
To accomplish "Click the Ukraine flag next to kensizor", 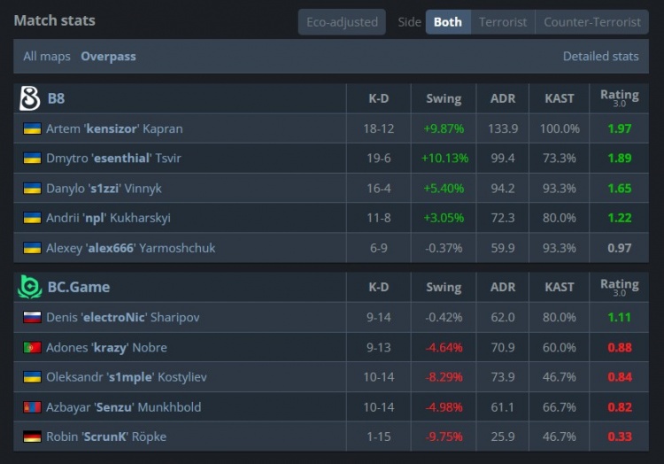I will coord(32,128).
